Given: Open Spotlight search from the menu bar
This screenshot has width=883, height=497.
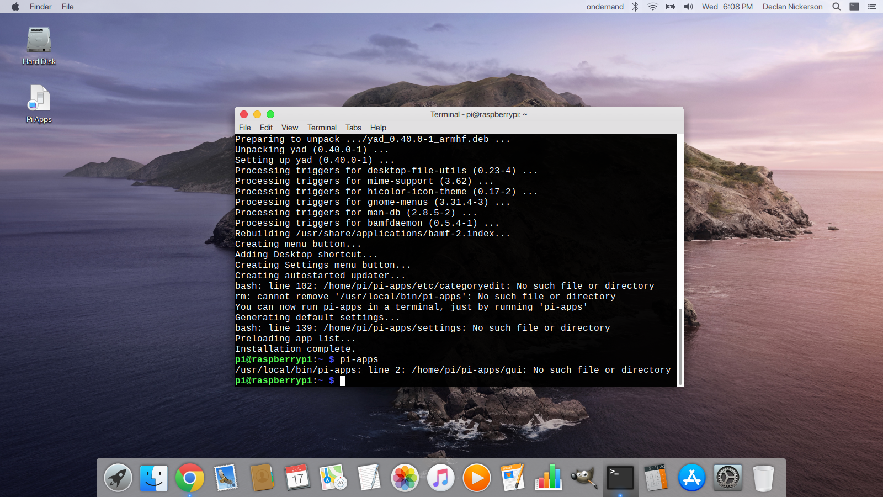Looking at the screenshot, I should click(836, 7).
